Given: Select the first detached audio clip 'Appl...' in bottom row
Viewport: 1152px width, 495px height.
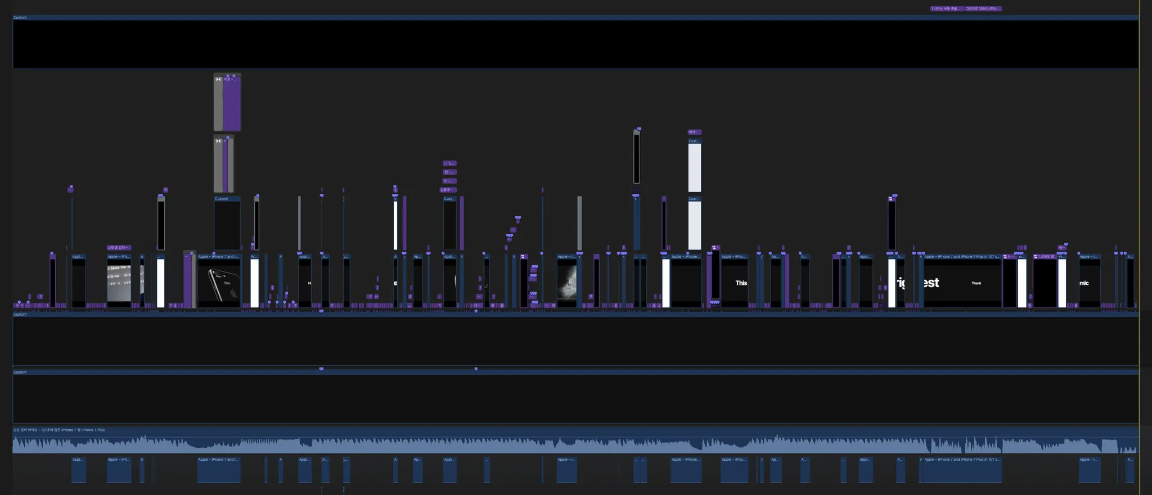Looking at the screenshot, I should tap(79, 470).
